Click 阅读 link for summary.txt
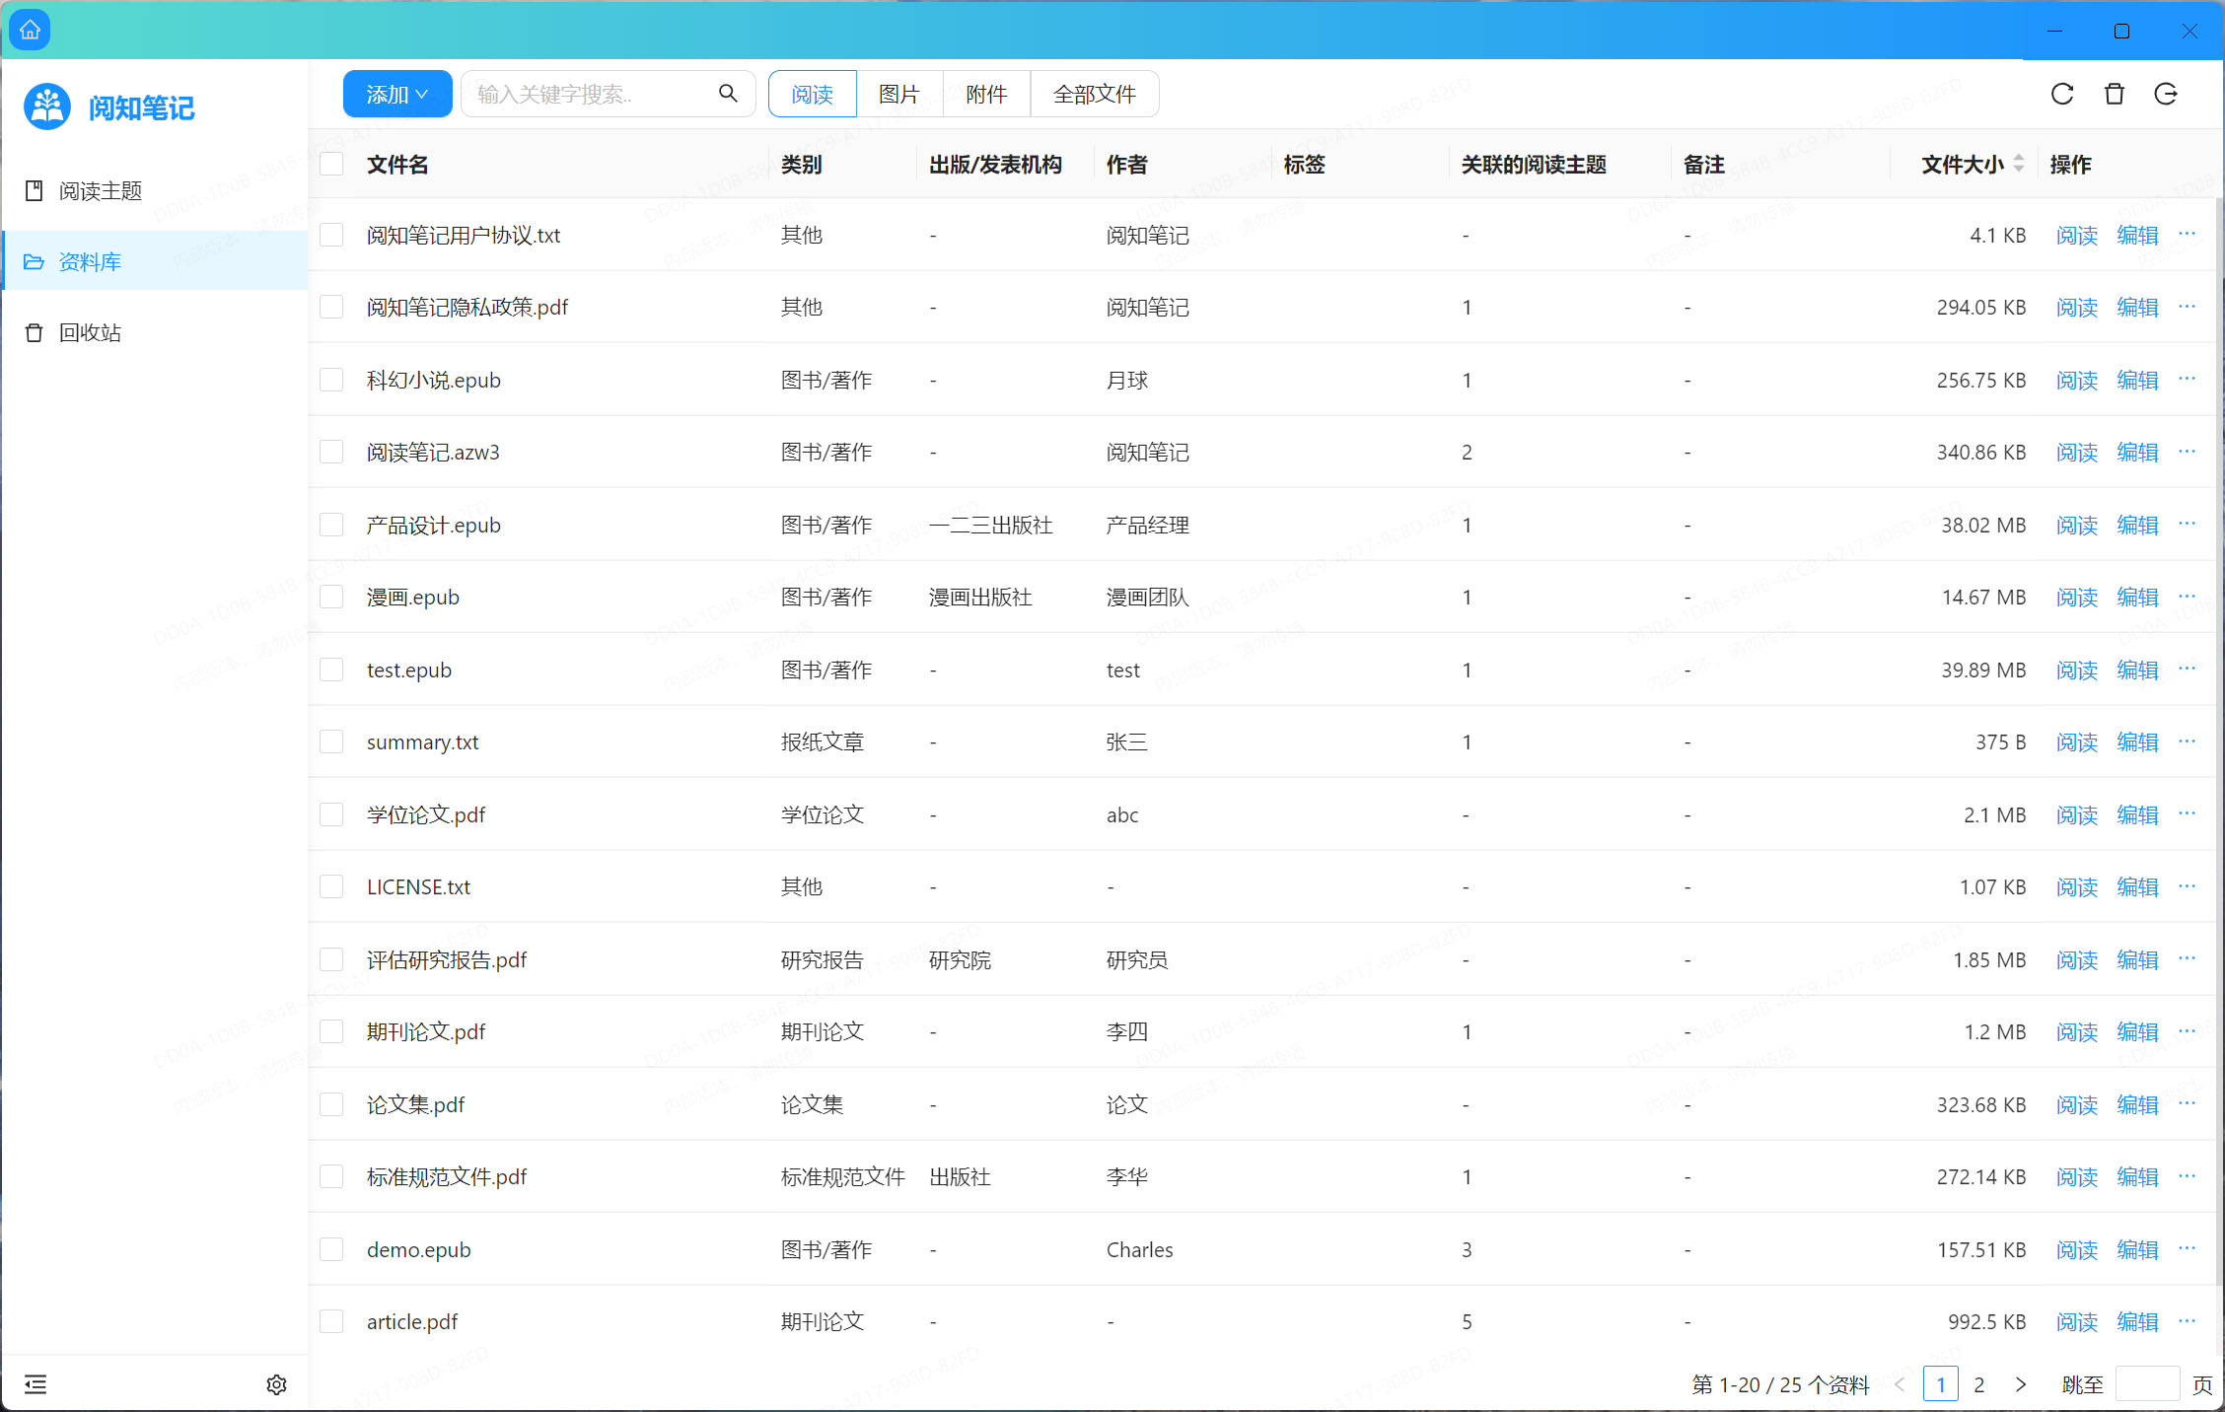Image resolution: width=2225 pixels, height=1412 pixels. coord(2077,741)
